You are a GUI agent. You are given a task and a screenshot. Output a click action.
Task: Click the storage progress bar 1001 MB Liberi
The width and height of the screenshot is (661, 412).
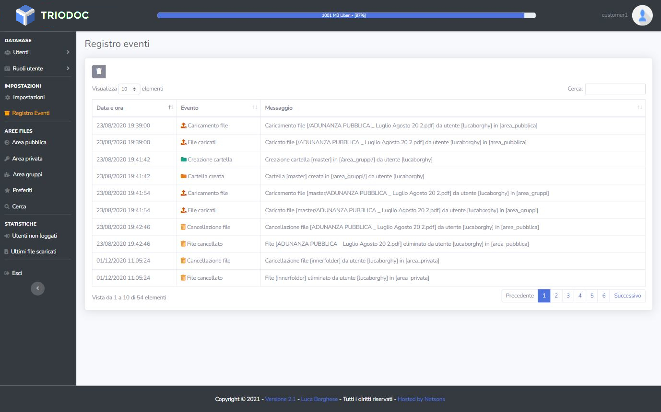[x=346, y=15]
